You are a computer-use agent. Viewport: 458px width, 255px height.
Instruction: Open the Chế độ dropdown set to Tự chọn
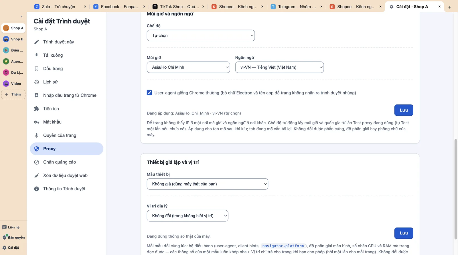click(x=201, y=35)
